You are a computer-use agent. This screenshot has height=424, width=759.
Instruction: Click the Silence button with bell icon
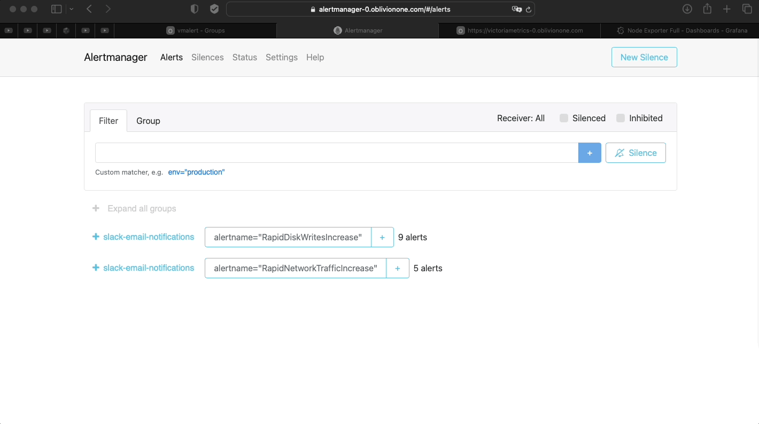point(636,153)
